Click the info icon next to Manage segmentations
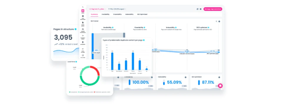 [201, 9]
